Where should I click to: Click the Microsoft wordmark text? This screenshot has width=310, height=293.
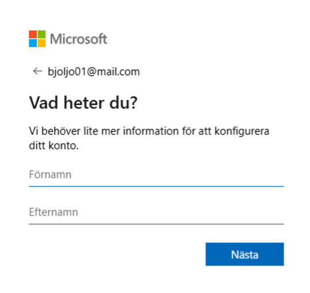point(79,38)
